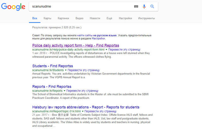Start voice search with the microphone icon
Viewport: 202px width, 130px height.
[x=144, y=6]
